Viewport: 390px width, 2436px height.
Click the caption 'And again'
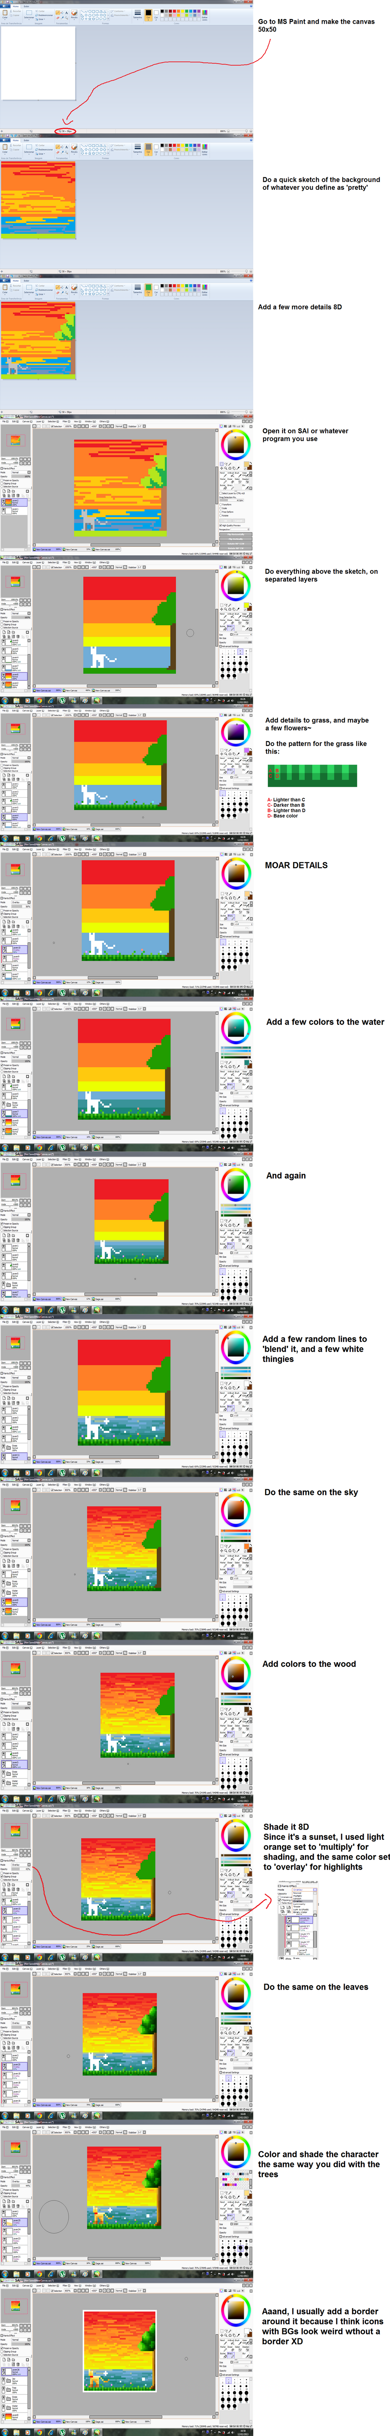click(286, 1176)
